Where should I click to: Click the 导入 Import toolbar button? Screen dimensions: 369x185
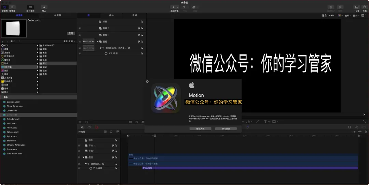(x=44, y=7)
